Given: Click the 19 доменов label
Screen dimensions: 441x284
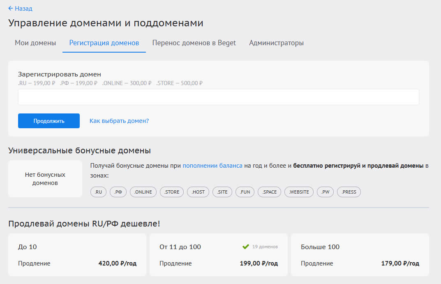Looking at the screenshot, I should tap(265, 247).
